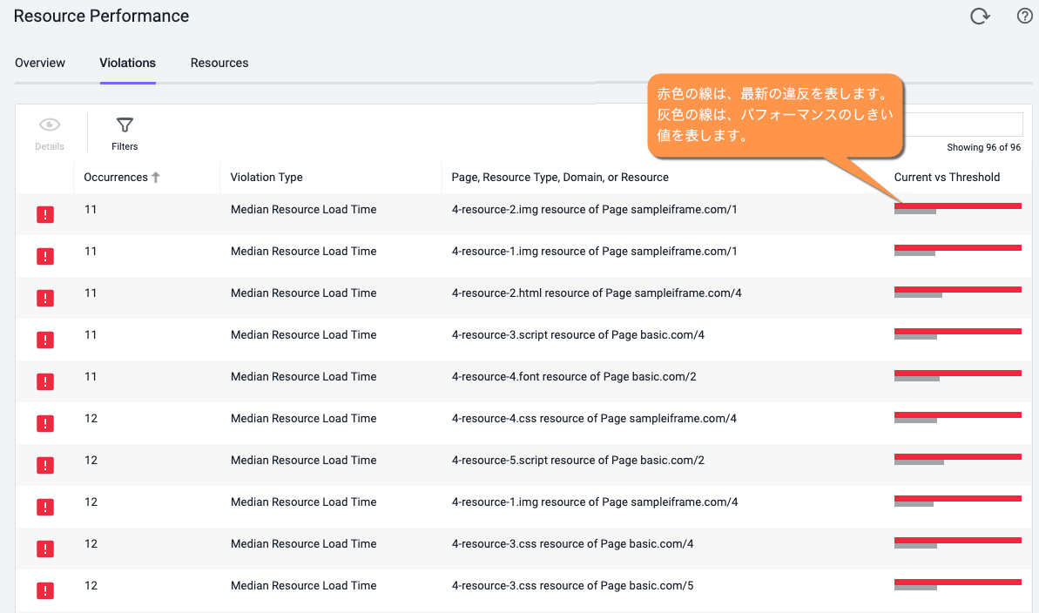Click sort arrow next to Occurrences
1039x613 pixels.
point(156,177)
